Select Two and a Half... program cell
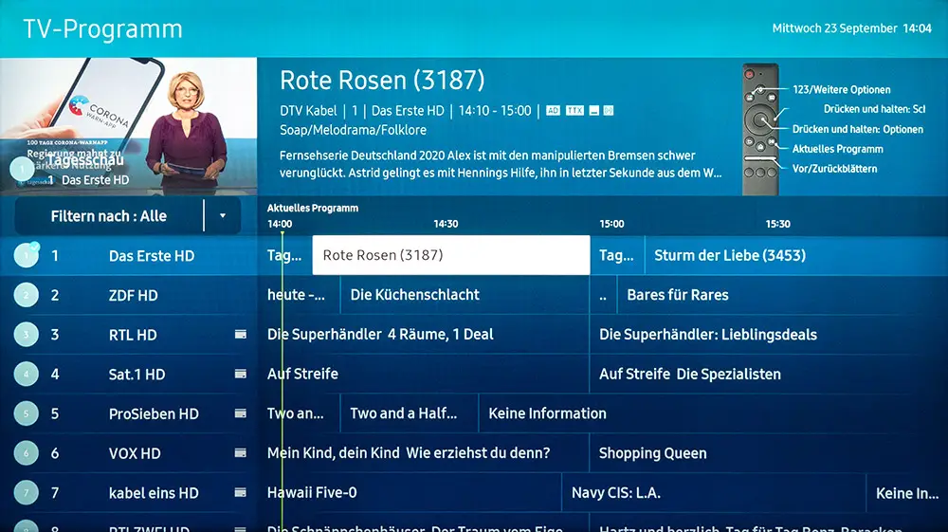The height and width of the screenshot is (532, 948). pos(410,413)
